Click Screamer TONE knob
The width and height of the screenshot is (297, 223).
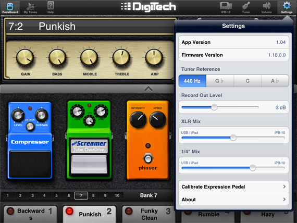pyautogui.click(x=89, y=121)
